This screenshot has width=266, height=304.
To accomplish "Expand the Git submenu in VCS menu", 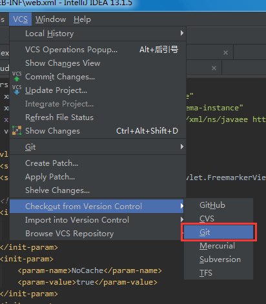I will 97,147.
